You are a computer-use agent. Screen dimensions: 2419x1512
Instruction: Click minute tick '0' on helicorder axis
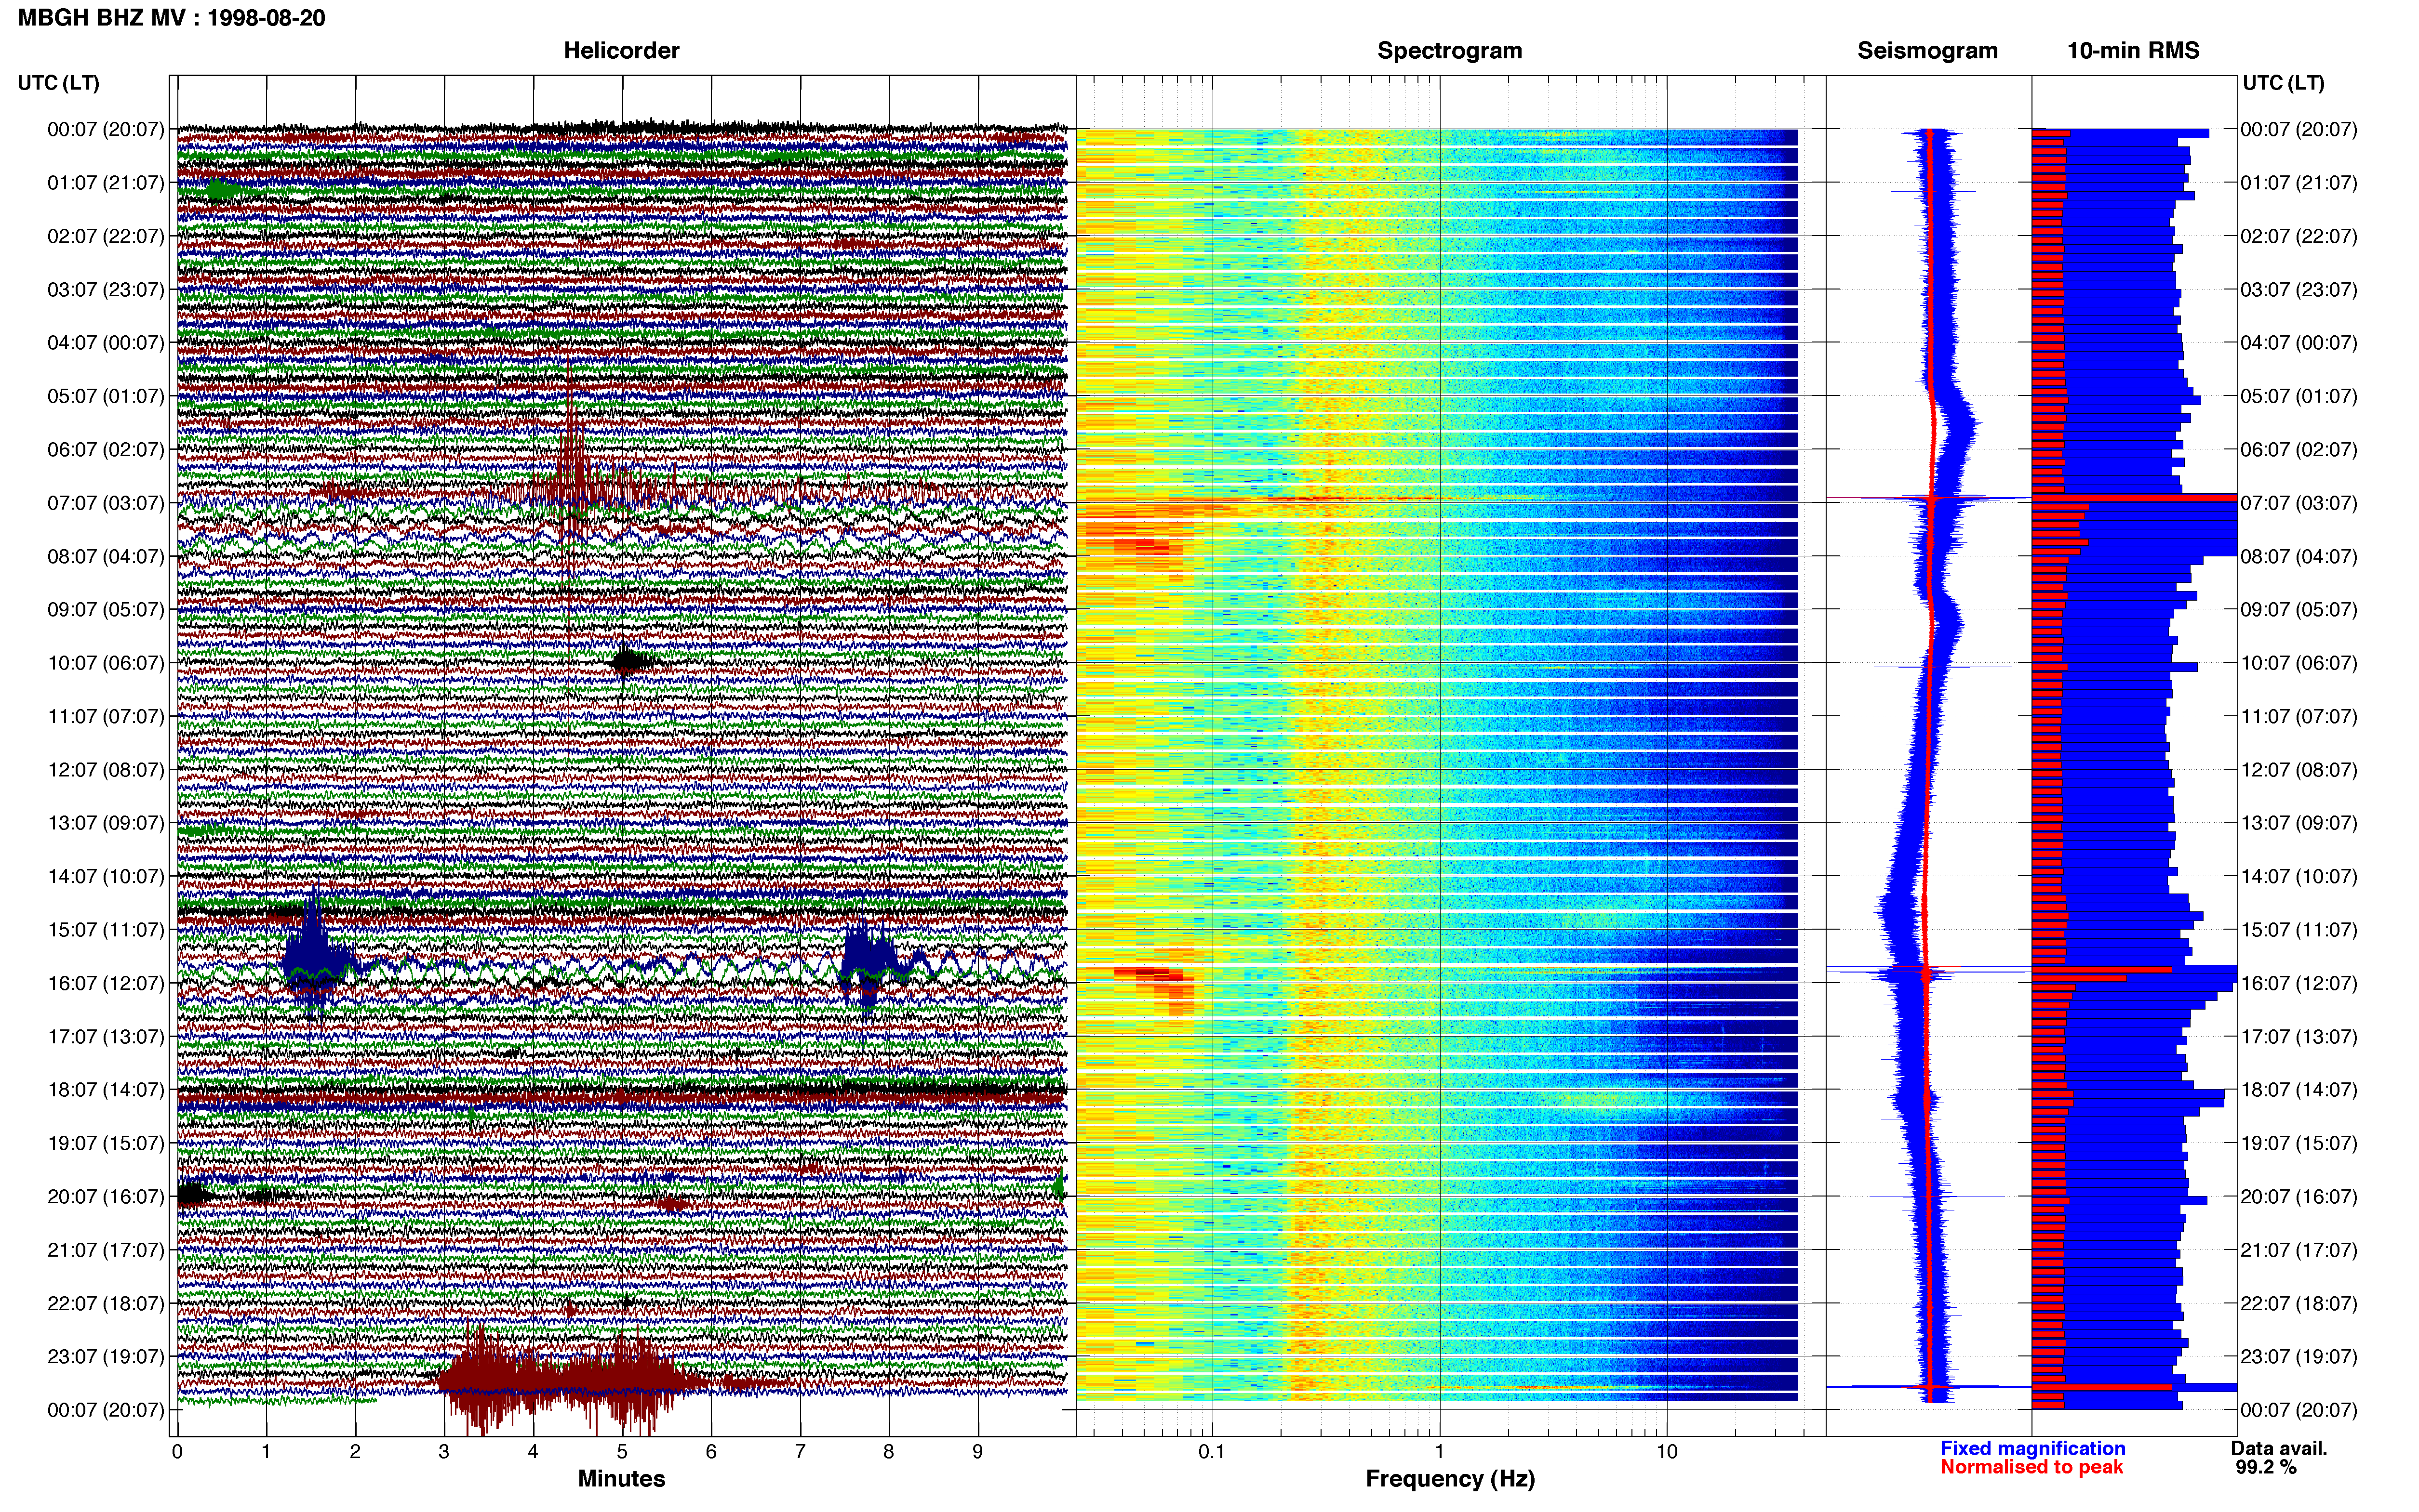point(177,1452)
